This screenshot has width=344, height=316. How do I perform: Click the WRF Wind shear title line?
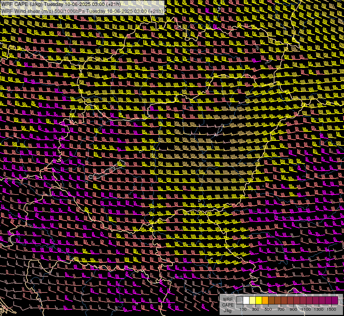(x=82, y=11)
